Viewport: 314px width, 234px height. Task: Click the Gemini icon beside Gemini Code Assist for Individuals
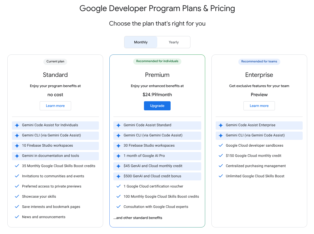pos(16,125)
